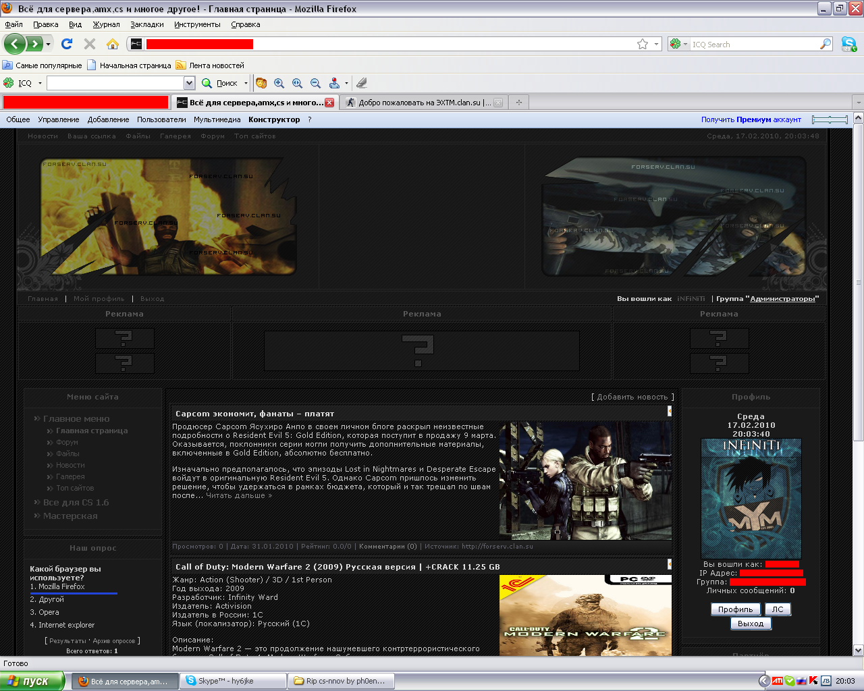
Task: Switch to the Skype taskbar window
Action: (234, 681)
